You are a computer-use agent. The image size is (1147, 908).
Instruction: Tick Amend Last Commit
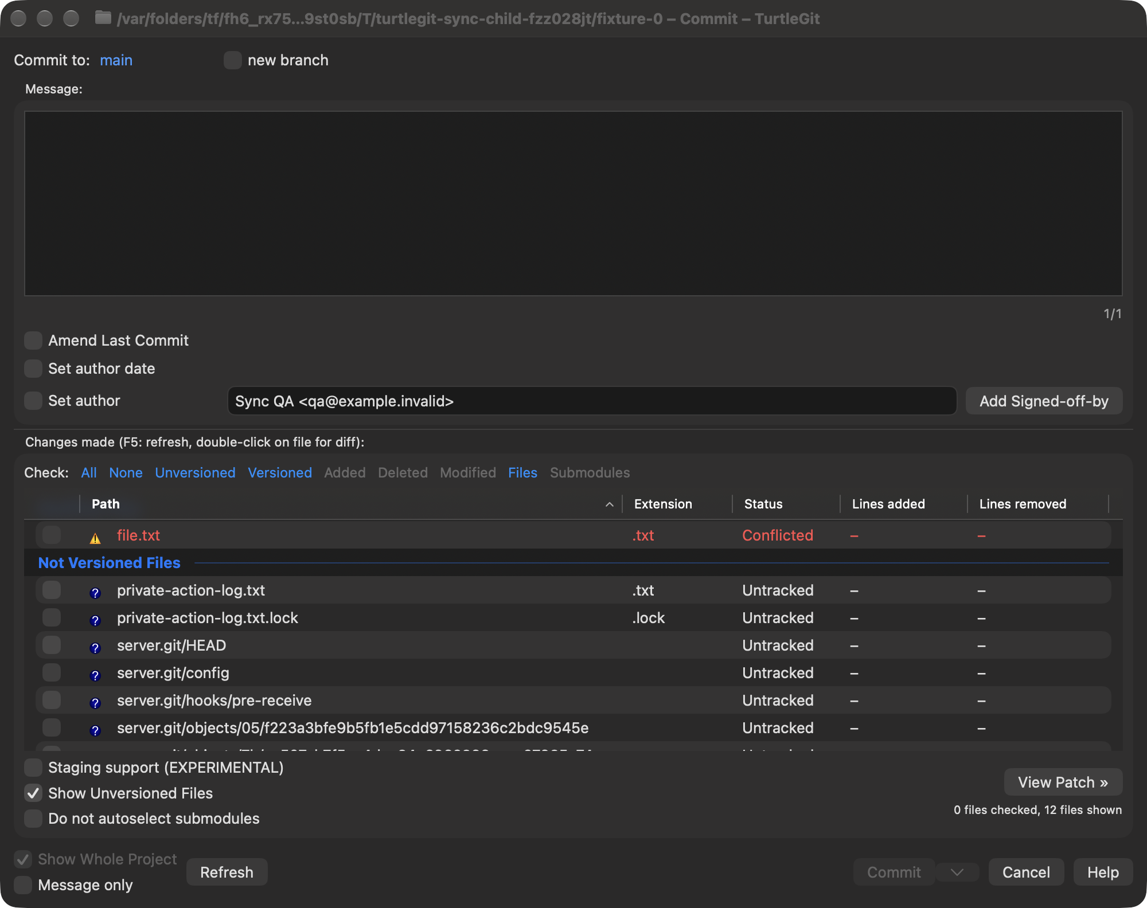(33, 340)
